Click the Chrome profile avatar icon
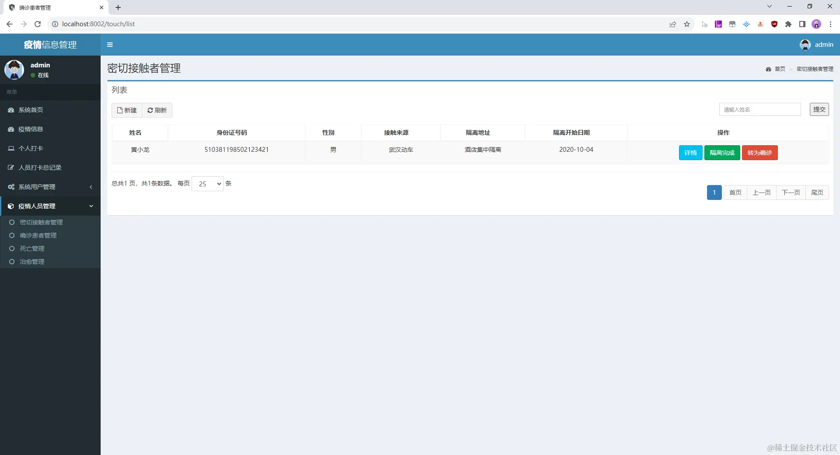 tap(816, 24)
